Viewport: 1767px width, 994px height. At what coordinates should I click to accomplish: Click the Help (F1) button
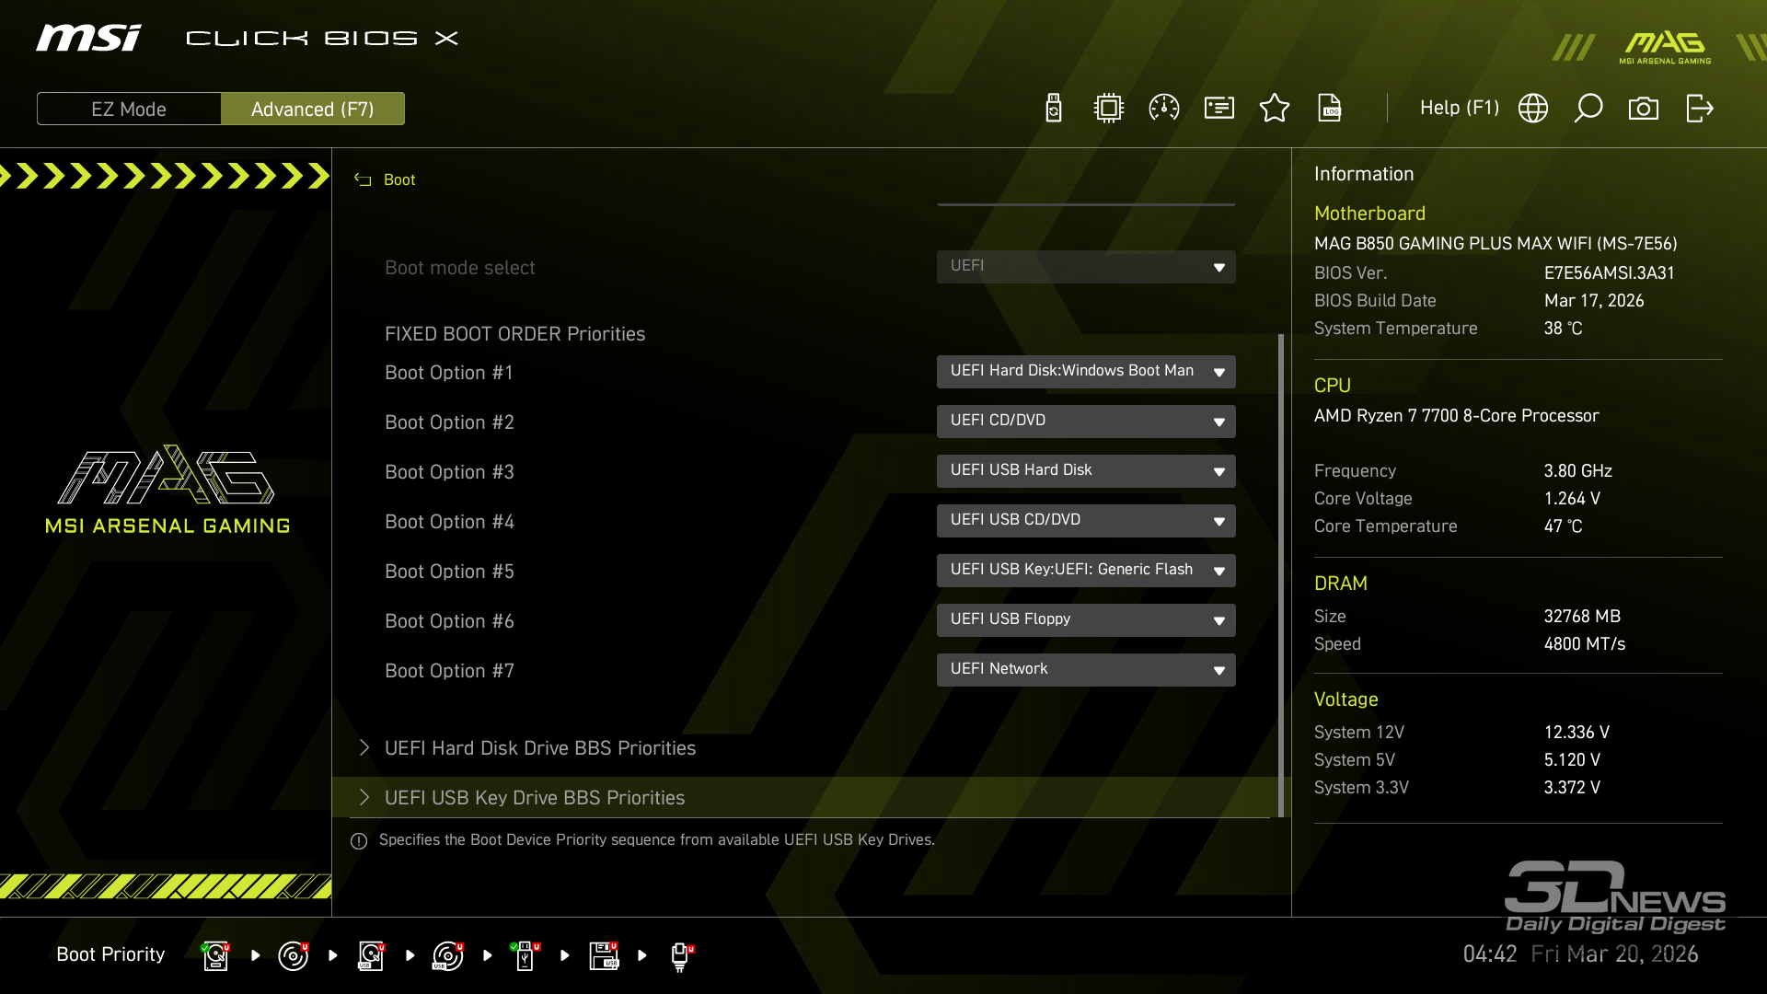click(x=1459, y=109)
